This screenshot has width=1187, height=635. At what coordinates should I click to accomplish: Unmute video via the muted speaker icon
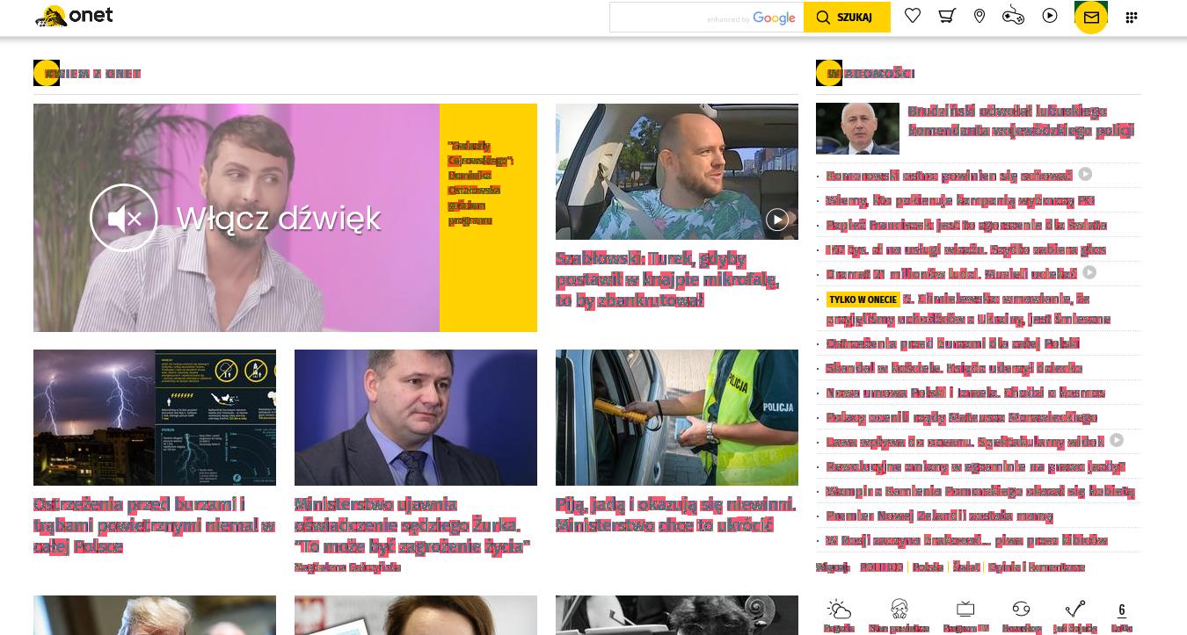(x=124, y=218)
